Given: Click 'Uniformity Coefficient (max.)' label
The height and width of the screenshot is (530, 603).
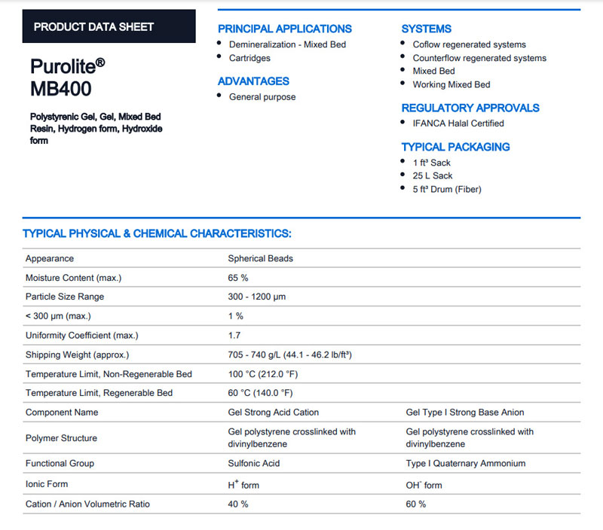Looking at the screenshot, I should pos(82,335).
